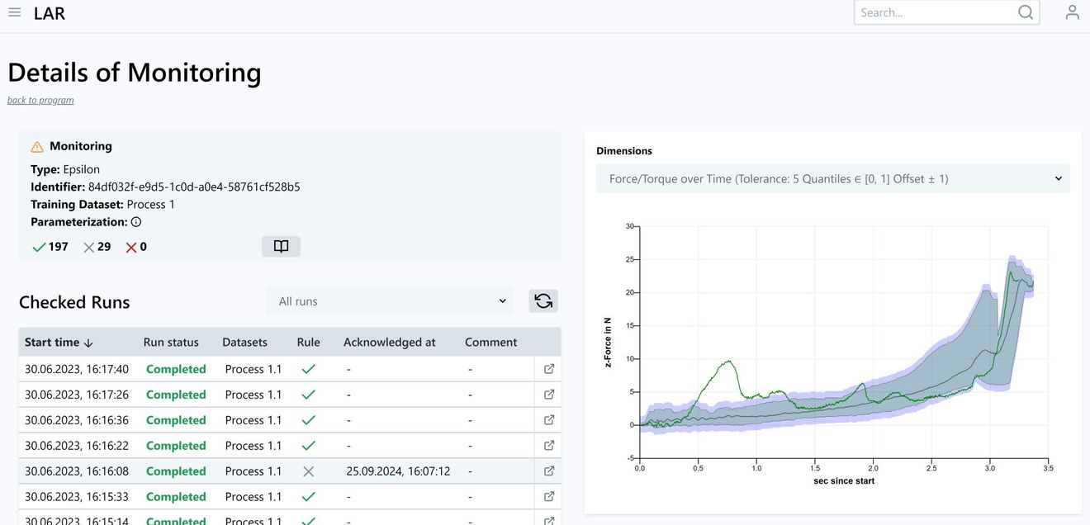This screenshot has height=525, width=1090.
Task: Select row starting 30.06.2023, 16:16:08
Action: tap(290, 471)
